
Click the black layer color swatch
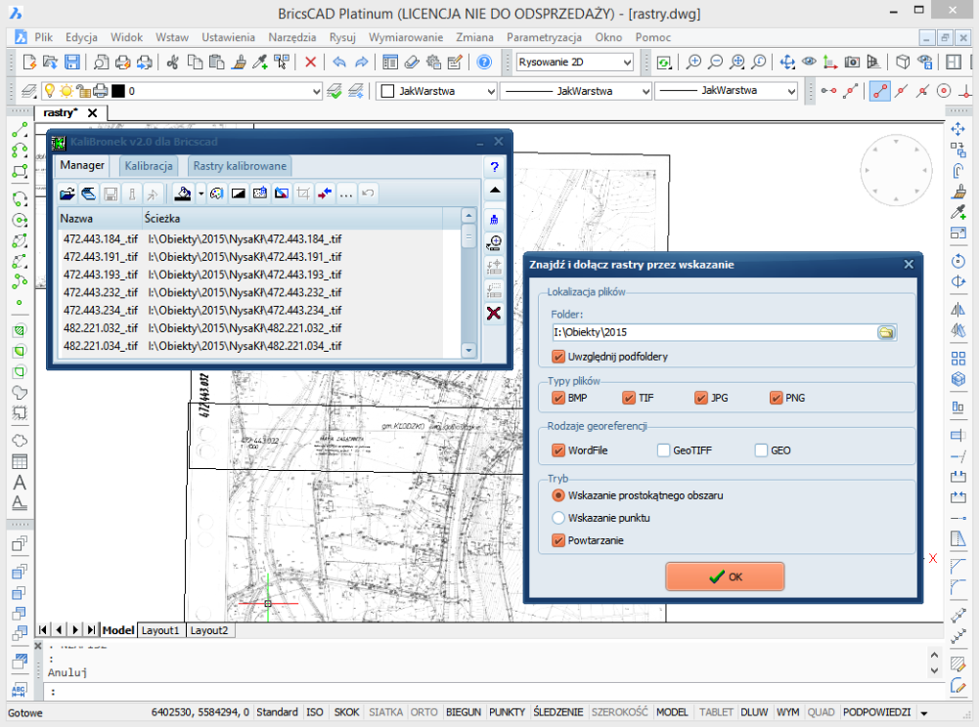(118, 91)
